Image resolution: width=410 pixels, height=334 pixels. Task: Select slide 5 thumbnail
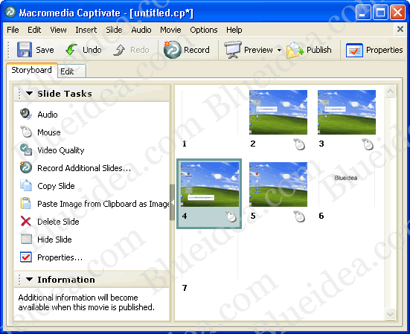pyautogui.click(x=278, y=184)
